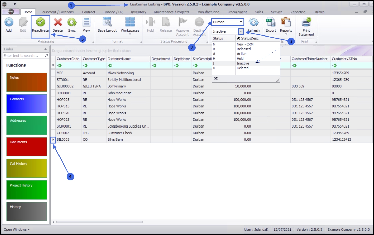
Task: Open the Durban site dropdown
Action: [x=241, y=22]
